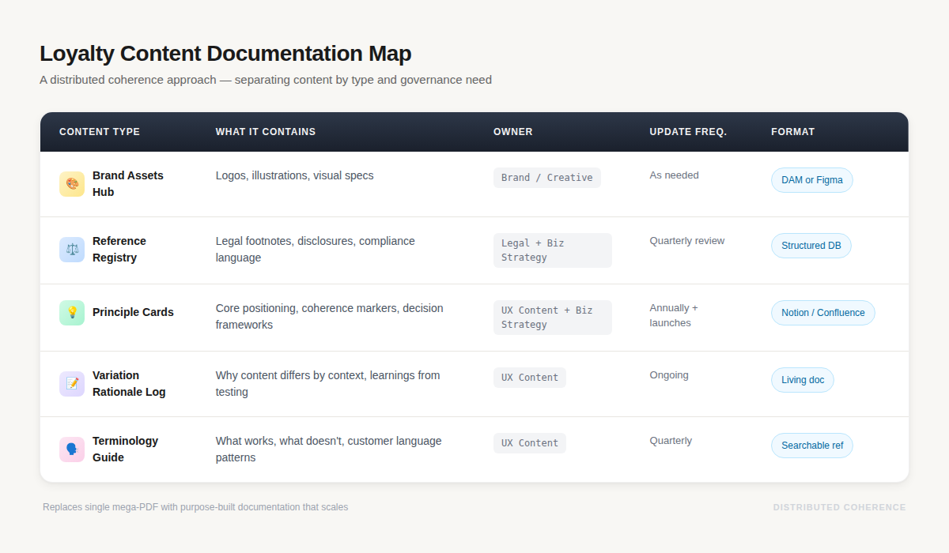949x553 pixels.
Task: Click the memo icon for Variation Rationale Log
Action: [x=72, y=383]
